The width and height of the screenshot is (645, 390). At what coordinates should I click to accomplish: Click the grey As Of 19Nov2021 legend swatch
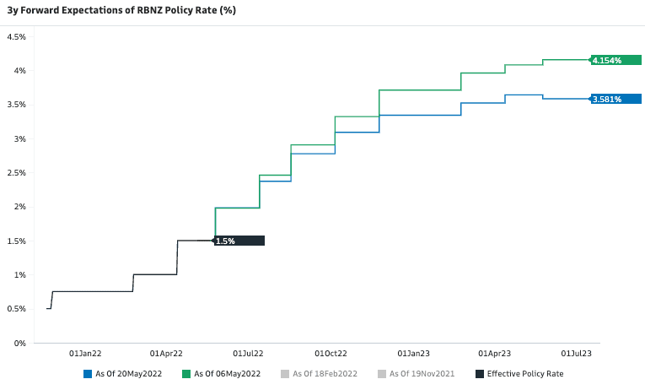382,373
